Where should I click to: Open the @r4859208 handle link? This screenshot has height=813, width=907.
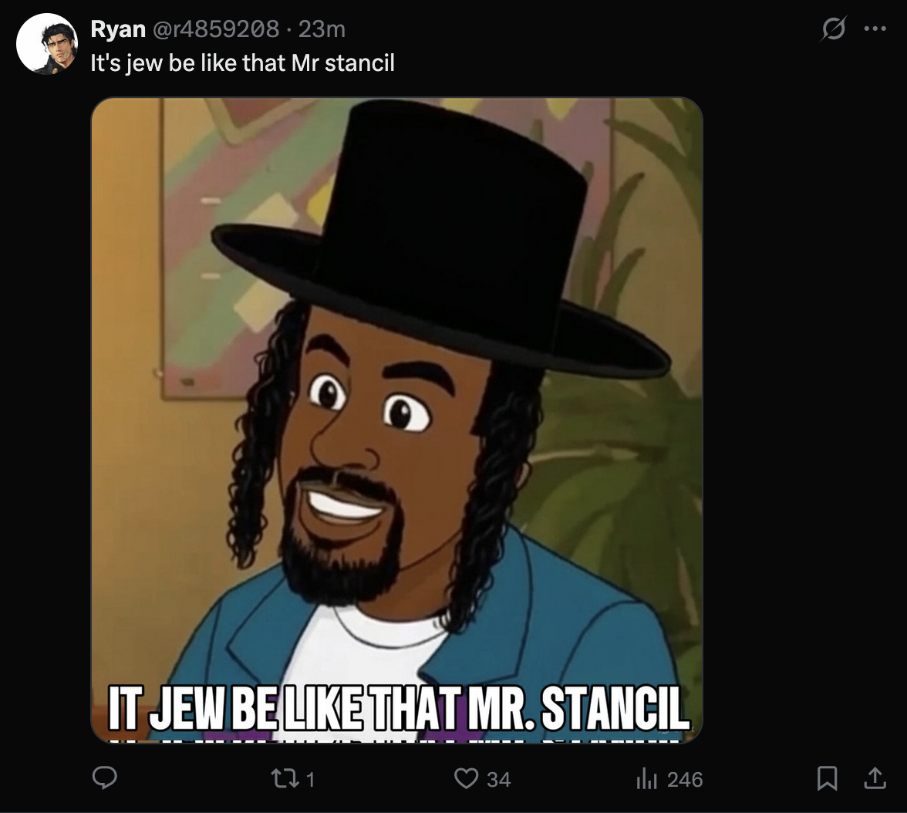(216, 29)
